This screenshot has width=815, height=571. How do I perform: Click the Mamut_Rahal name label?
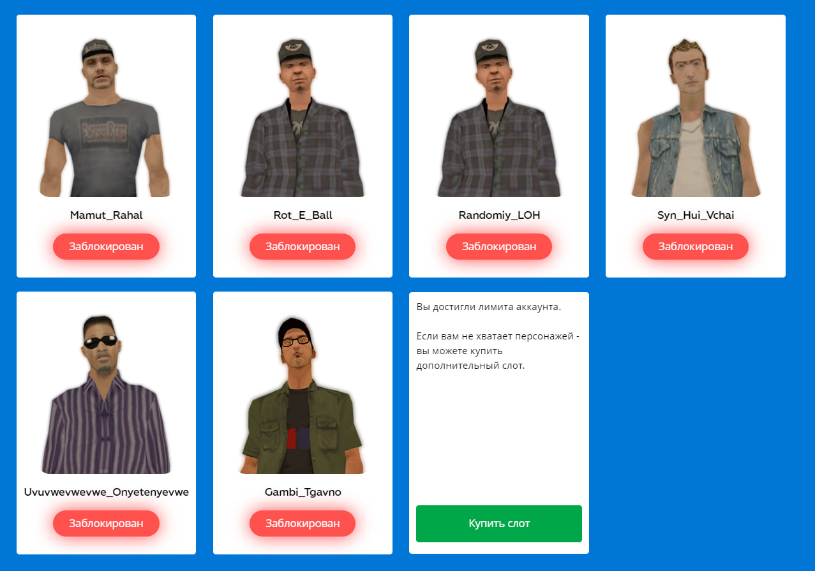click(106, 215)
